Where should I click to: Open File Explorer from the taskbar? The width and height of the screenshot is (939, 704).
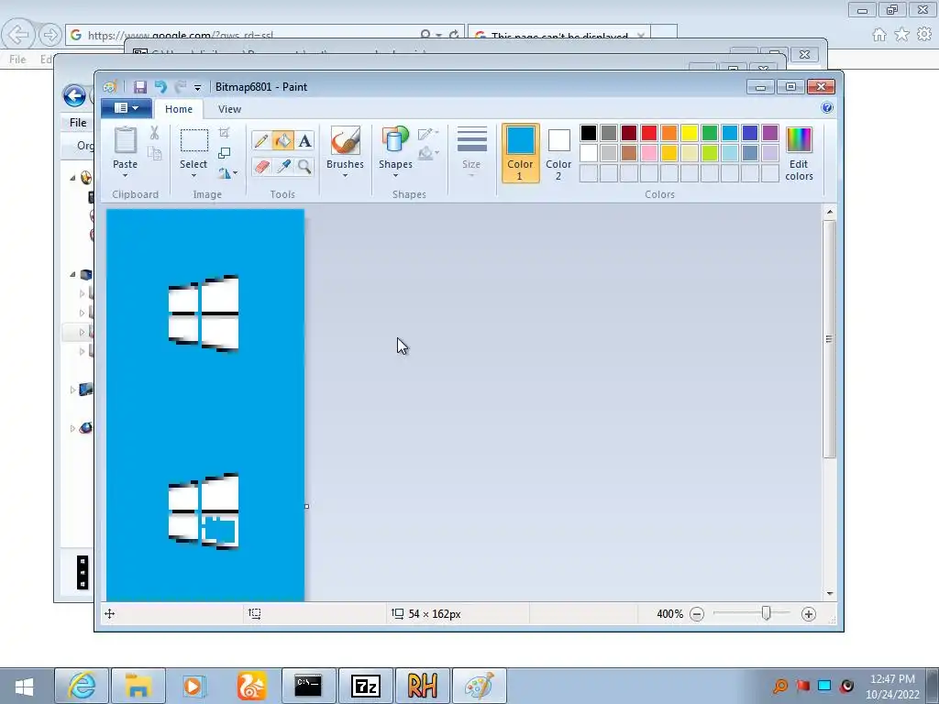tap(138, 686)
